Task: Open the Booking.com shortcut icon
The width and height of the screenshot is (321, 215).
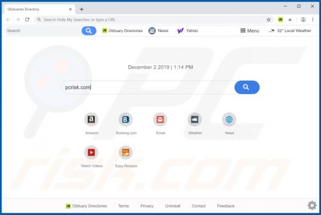Action: click(x=126, y=120)
